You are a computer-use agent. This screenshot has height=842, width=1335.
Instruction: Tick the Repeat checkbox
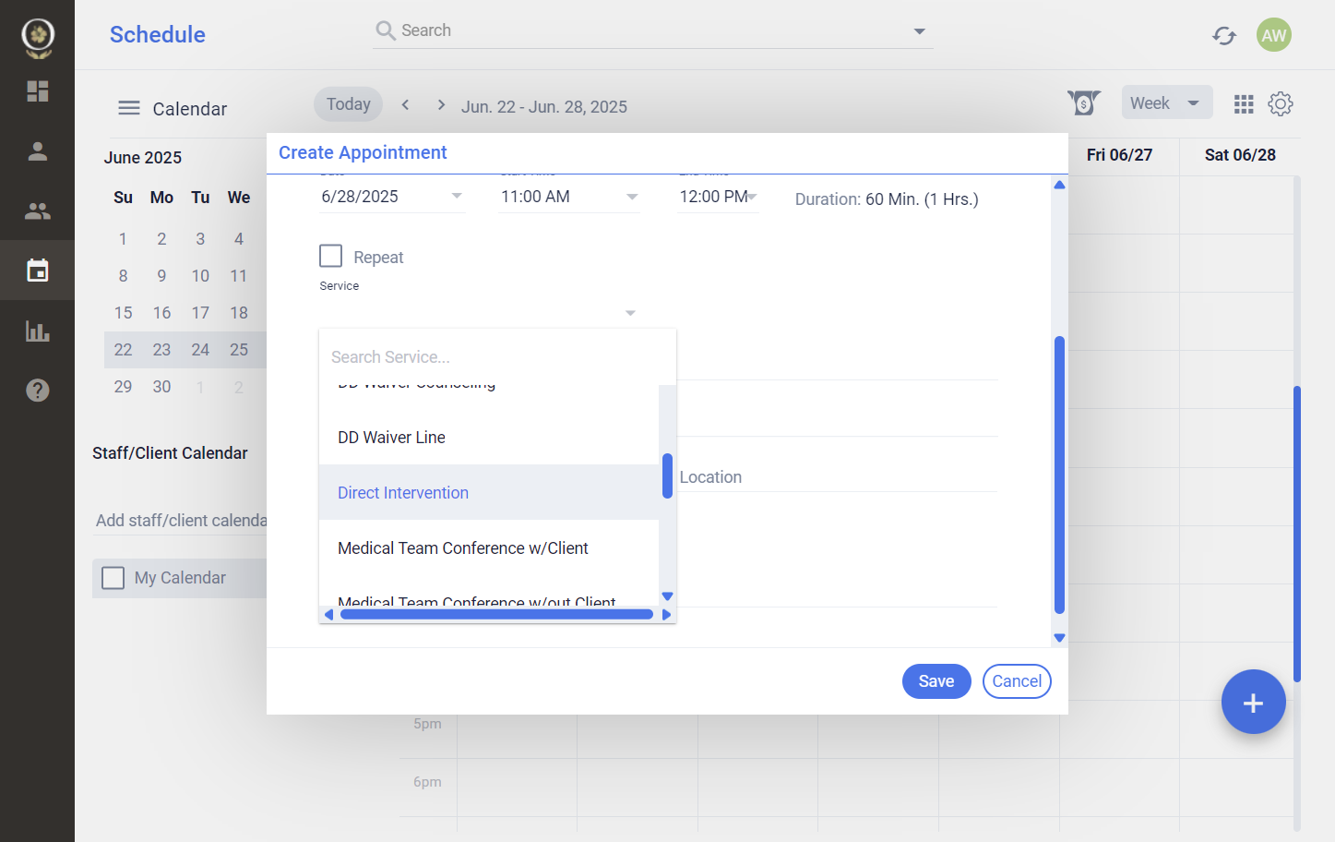pyautogui.click(x=330, y=256)
